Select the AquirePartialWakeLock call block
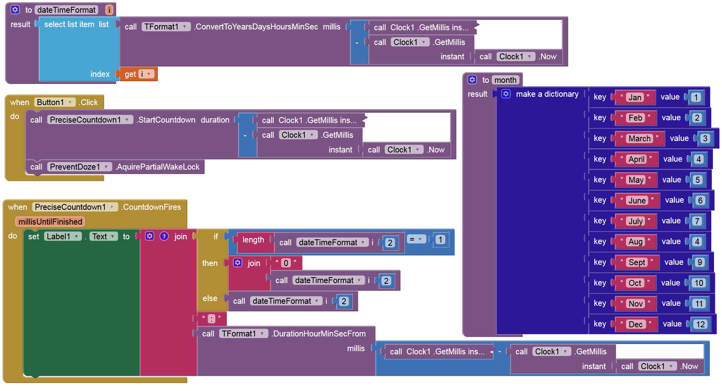The width and height of the screenshot is (722, 391). point(157,167)
